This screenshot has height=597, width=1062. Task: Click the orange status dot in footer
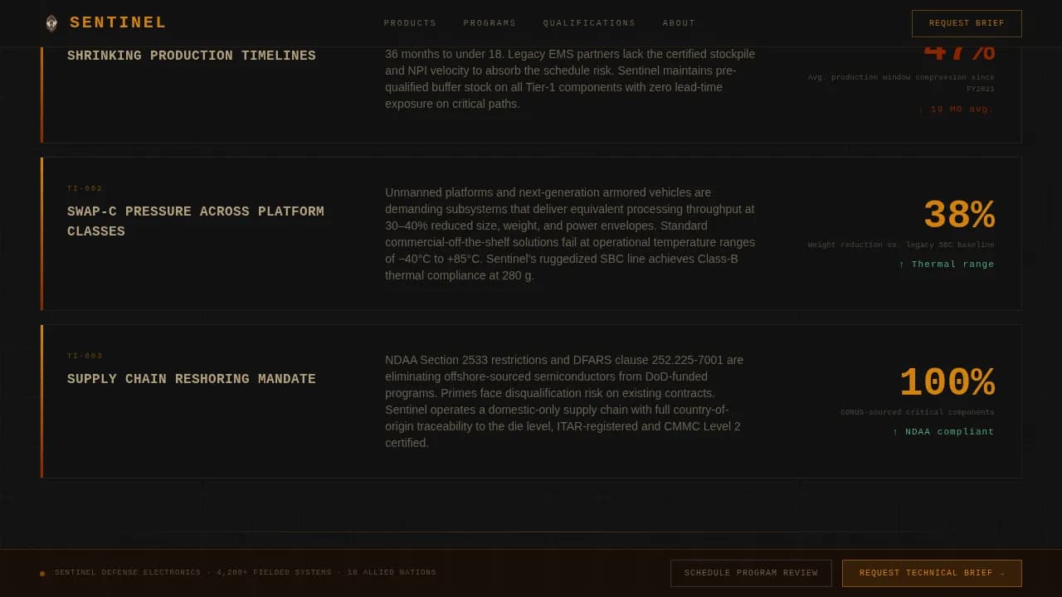[42, 573]
